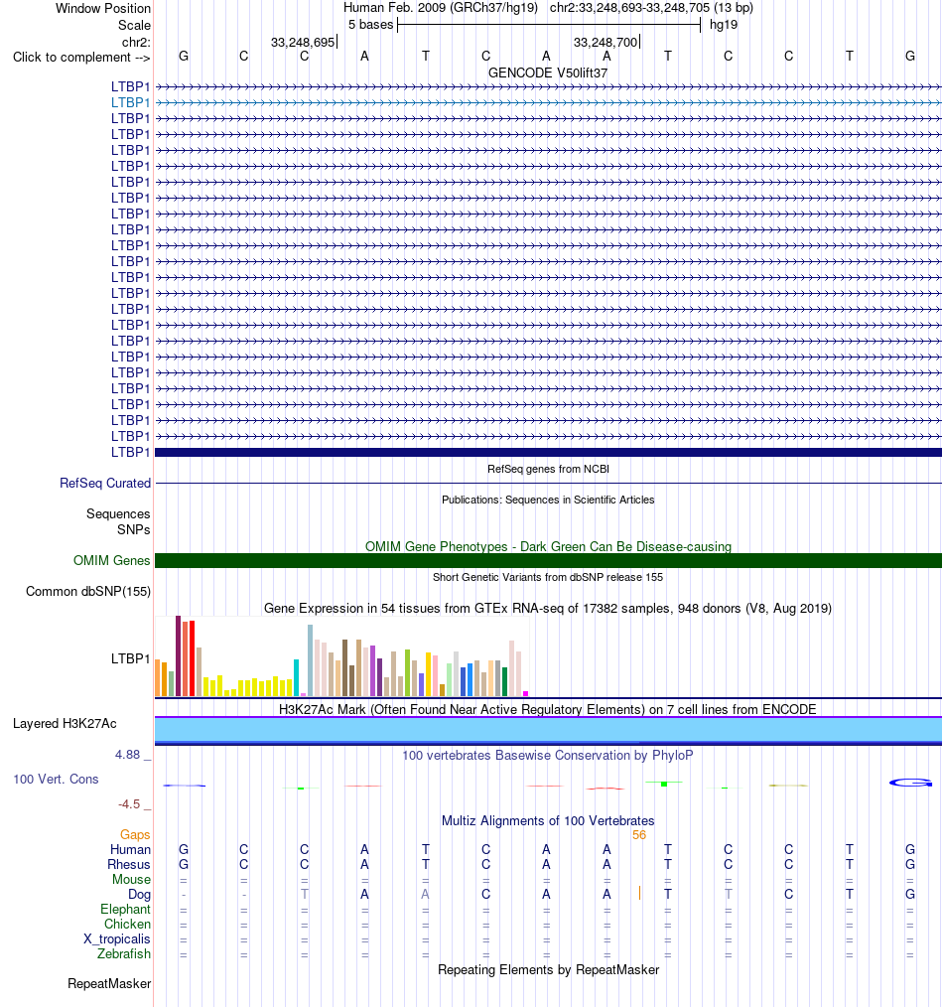Screen dimensions: 943x1007
Task: Open the GENCODE V50lift37 track title
Action: click(548, 72)
